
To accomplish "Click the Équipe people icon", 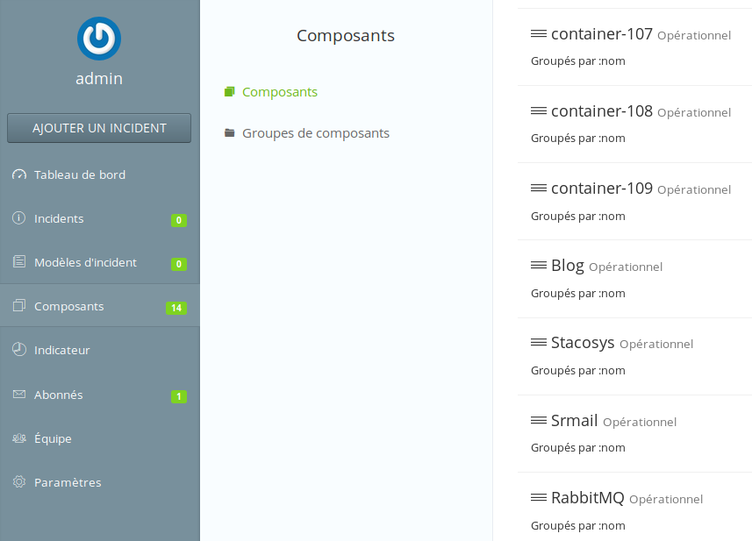I will click(x=19, y=438).
